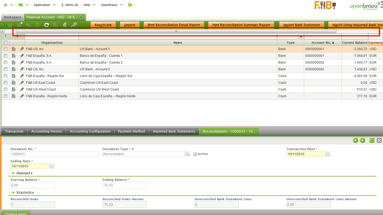Open the Transaction tab
The image size is (383, 215).
(14, 131)
